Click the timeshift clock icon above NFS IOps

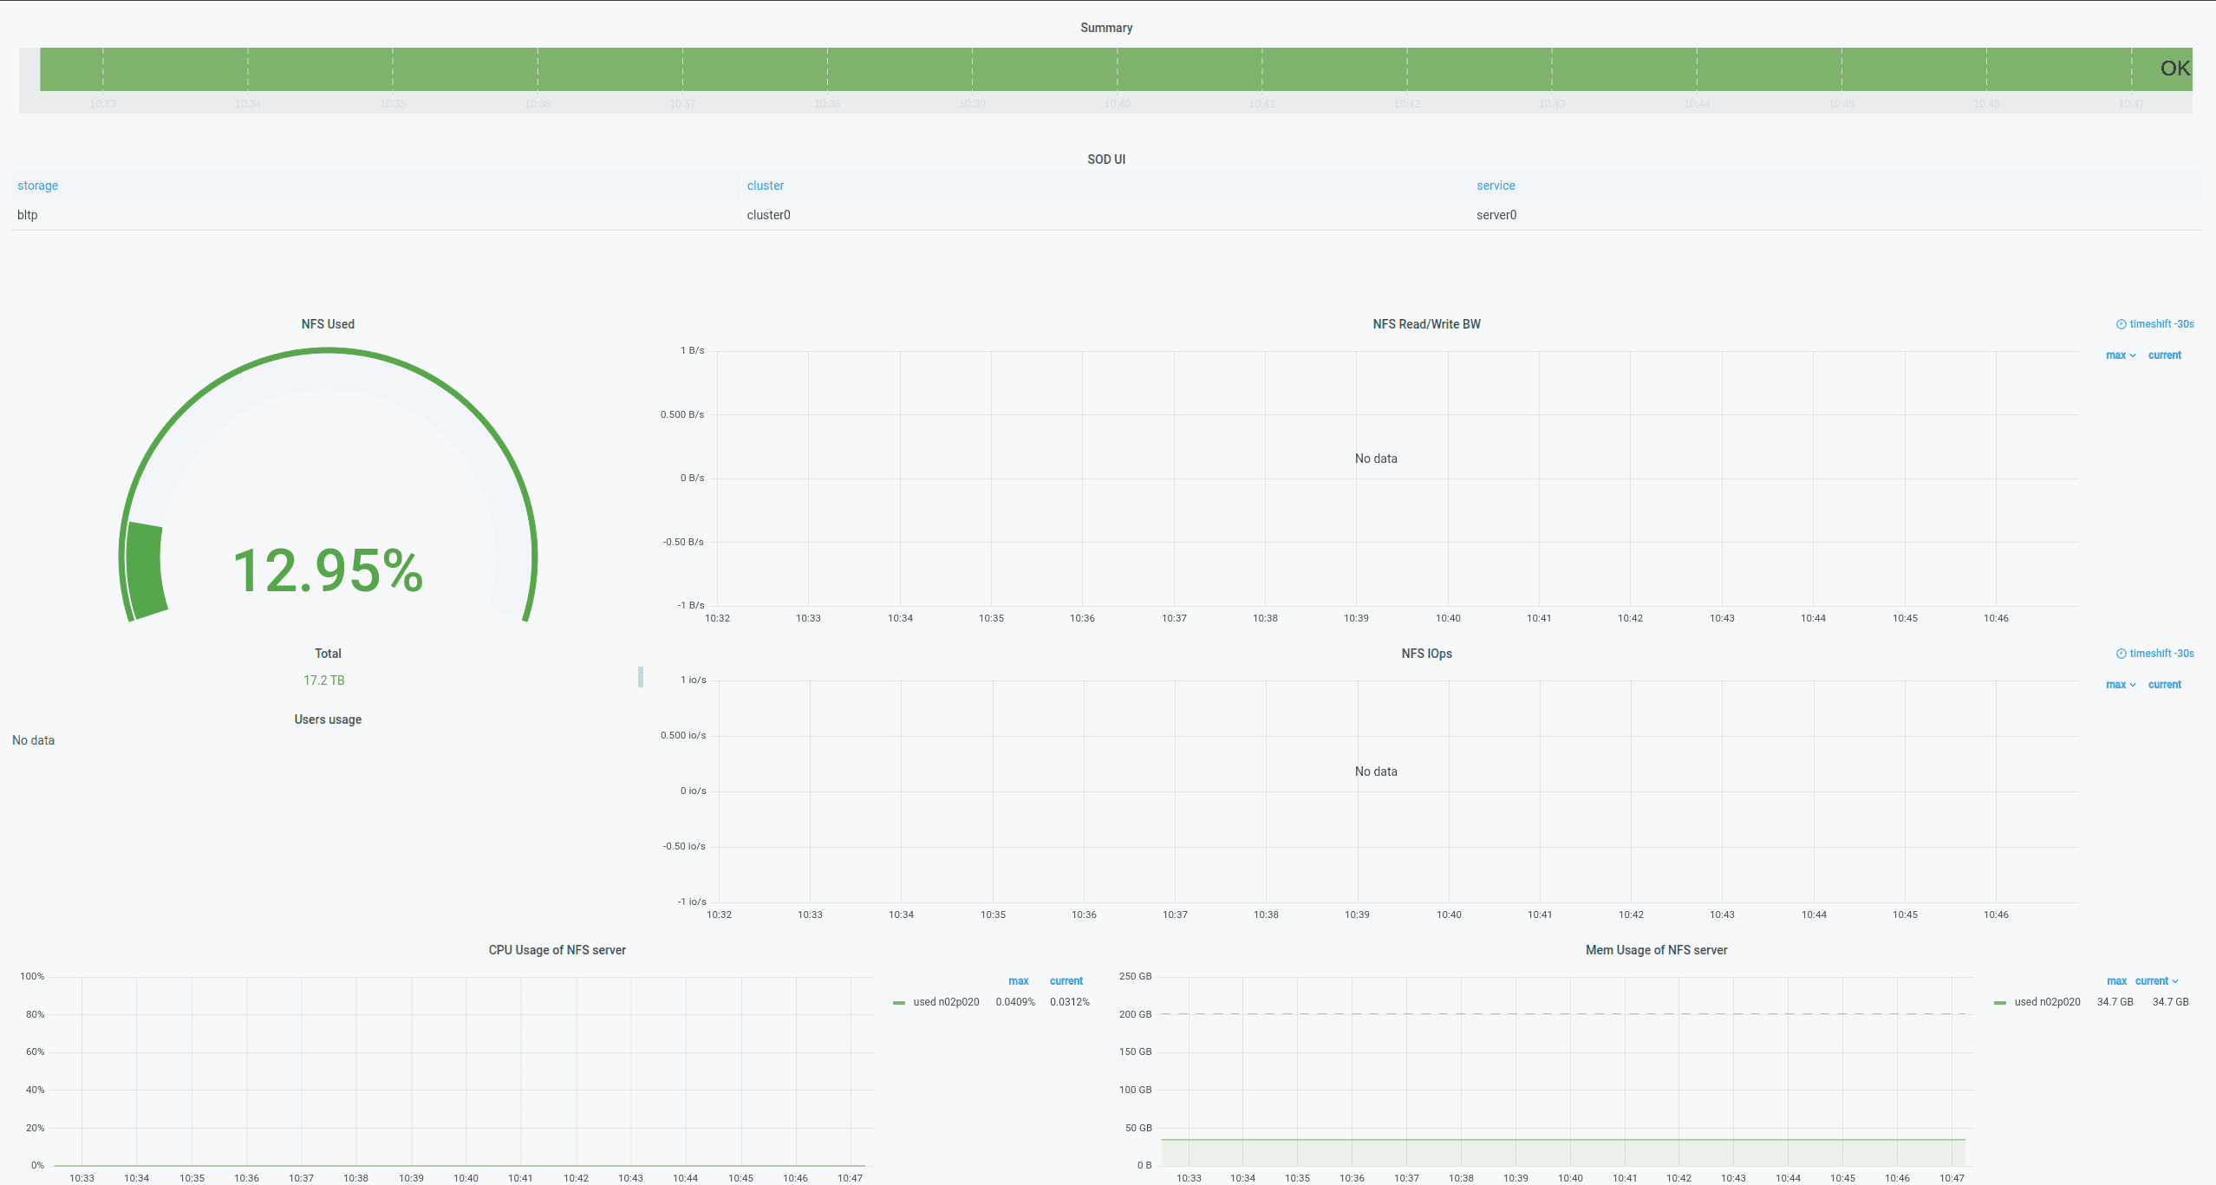pos(2121,653)
